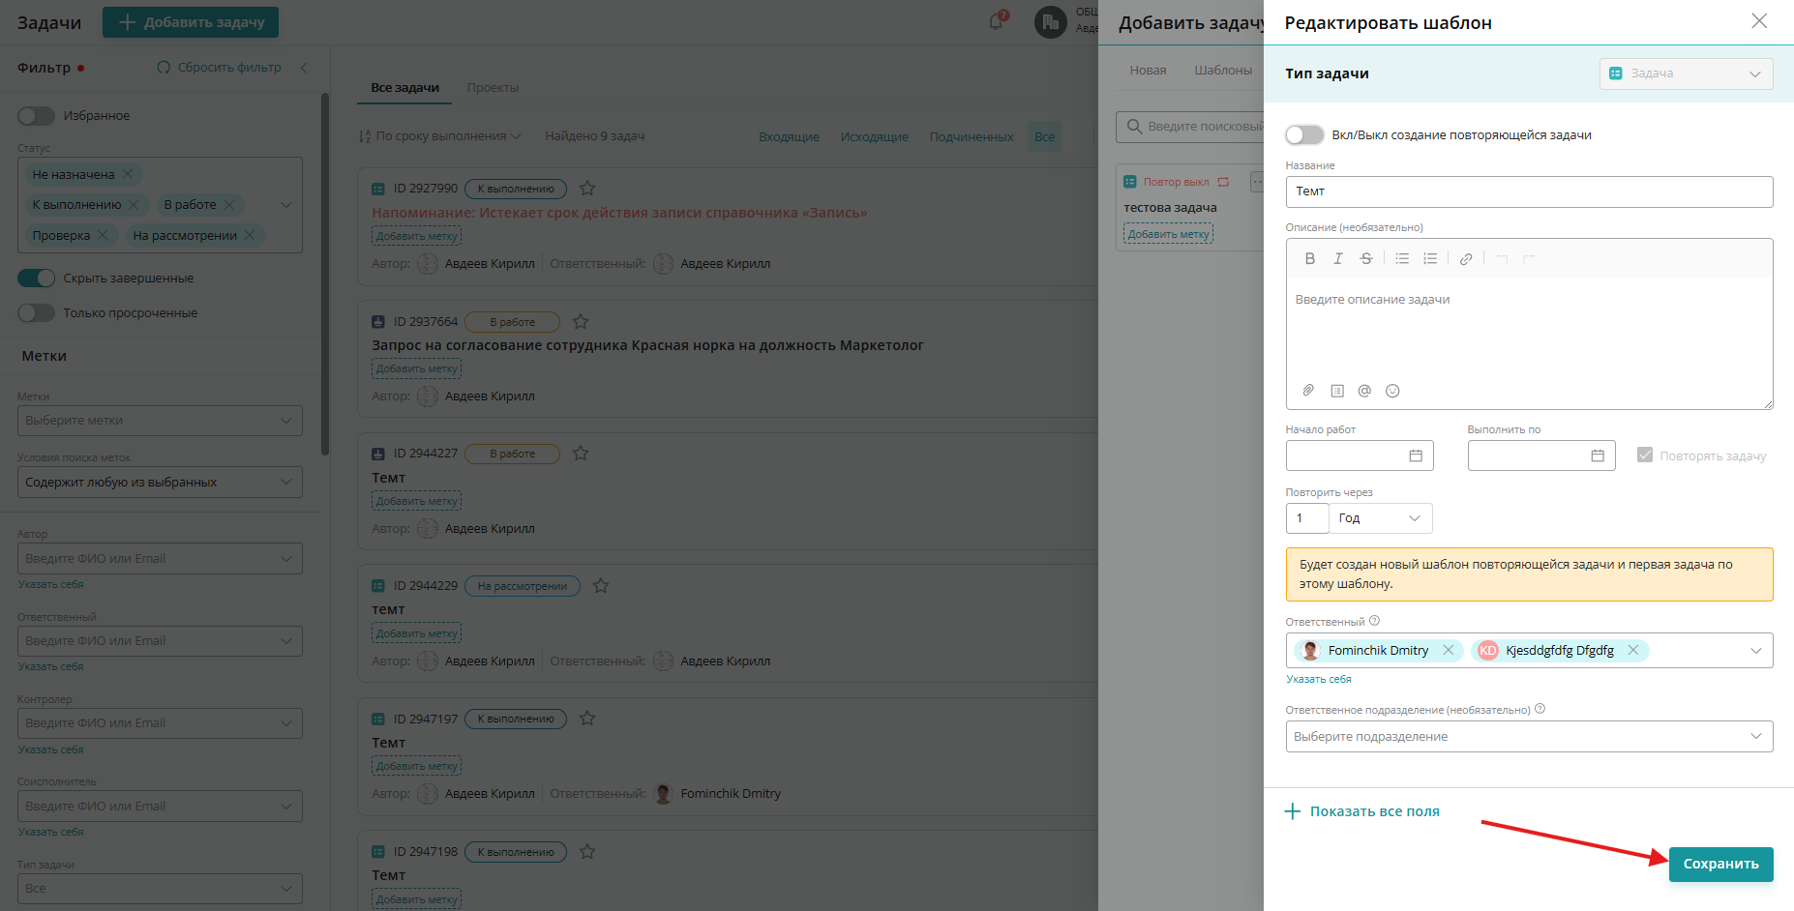Open the Шаблоны tab
This screenshot has height=911, width=1794.
pos(1223,71)
